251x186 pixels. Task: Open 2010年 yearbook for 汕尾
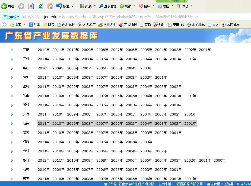click(44, 169)
